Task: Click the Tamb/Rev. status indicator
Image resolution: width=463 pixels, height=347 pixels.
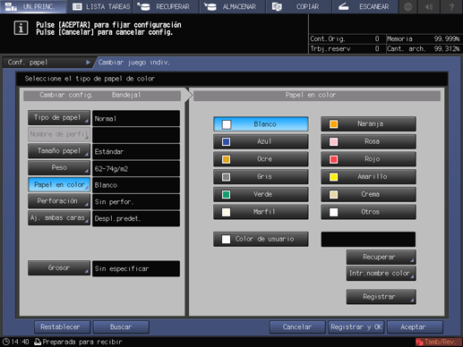Action: [x=439, y=342]
